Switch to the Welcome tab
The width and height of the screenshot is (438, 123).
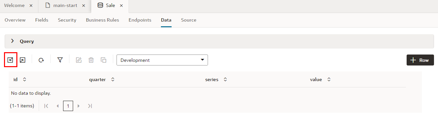[14, 6]
